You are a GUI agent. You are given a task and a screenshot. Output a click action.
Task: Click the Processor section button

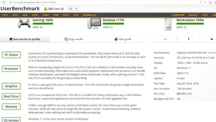point(11,68)
